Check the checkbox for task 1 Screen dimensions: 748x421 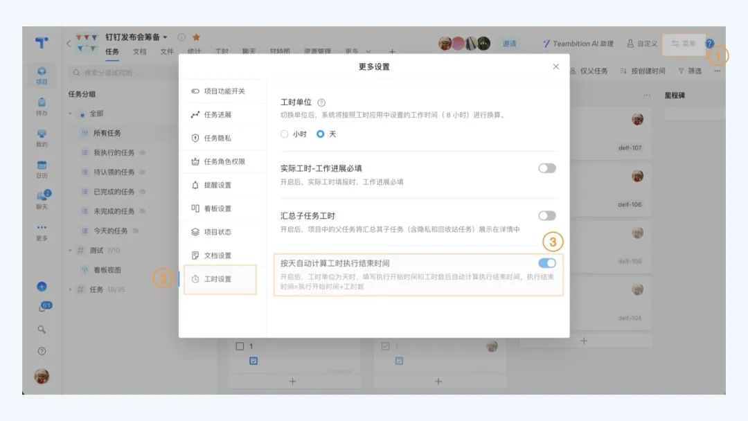[240, 346]
